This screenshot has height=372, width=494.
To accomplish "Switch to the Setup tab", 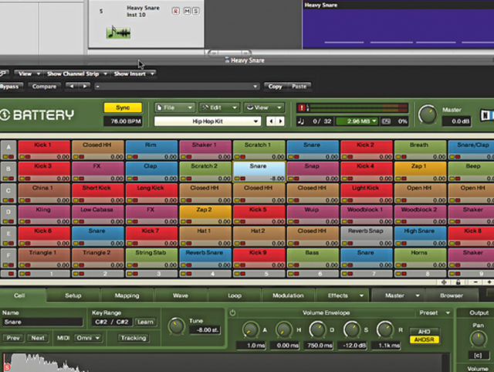I will point(73,295).
